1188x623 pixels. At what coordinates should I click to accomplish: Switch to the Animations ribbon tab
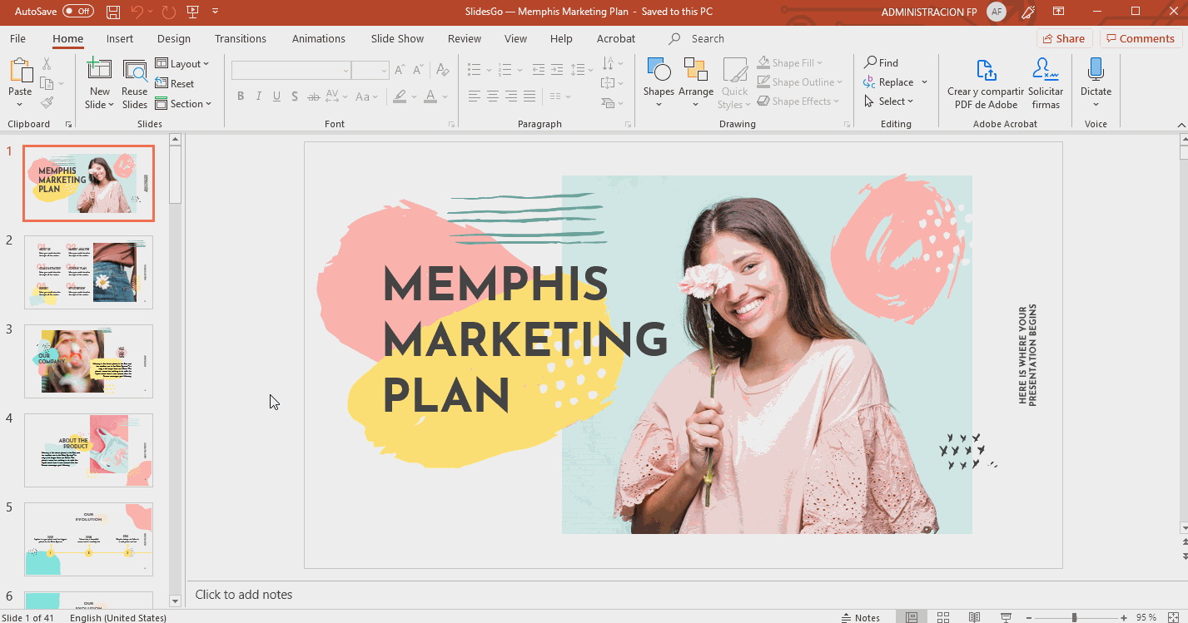pos(319,38)
